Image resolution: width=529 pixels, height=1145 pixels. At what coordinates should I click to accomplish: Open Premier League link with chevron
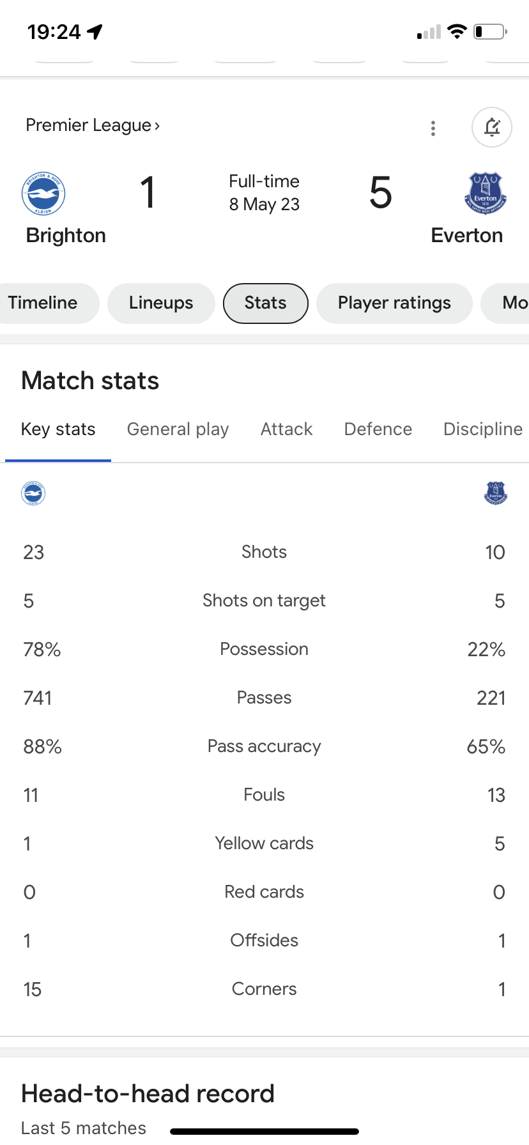click(93, 125)
